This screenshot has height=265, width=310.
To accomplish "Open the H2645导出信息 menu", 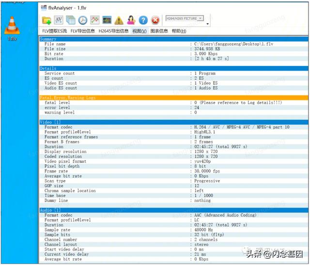I will pyautogui.click(x=113, y=31).
